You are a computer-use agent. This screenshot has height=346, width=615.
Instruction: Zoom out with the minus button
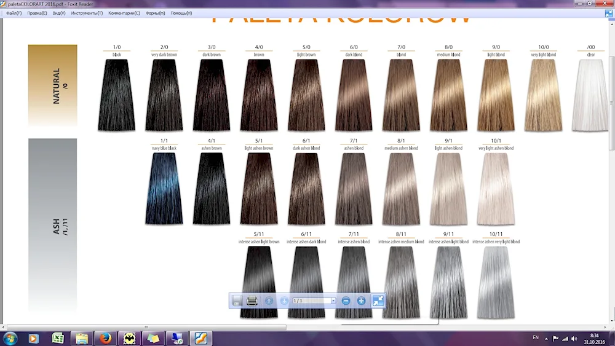click(346, 301)
